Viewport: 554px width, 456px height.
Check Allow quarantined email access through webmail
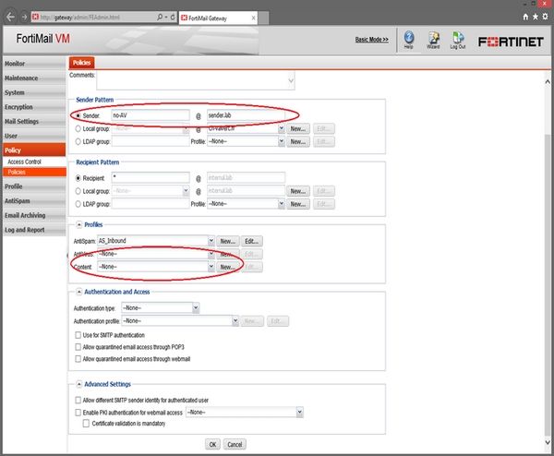[x=78, y=359]
